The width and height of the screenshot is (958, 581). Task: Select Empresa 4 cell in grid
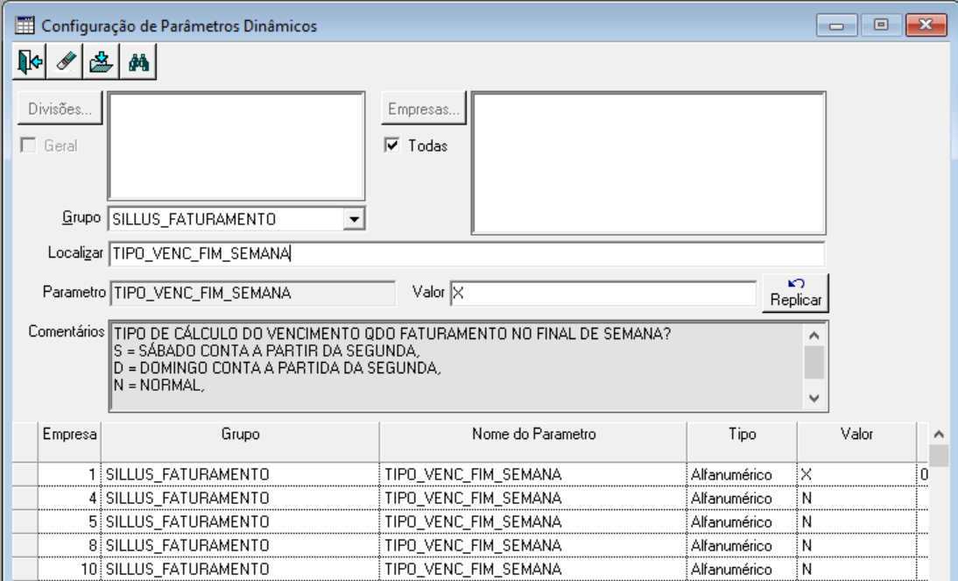point(70,499)
